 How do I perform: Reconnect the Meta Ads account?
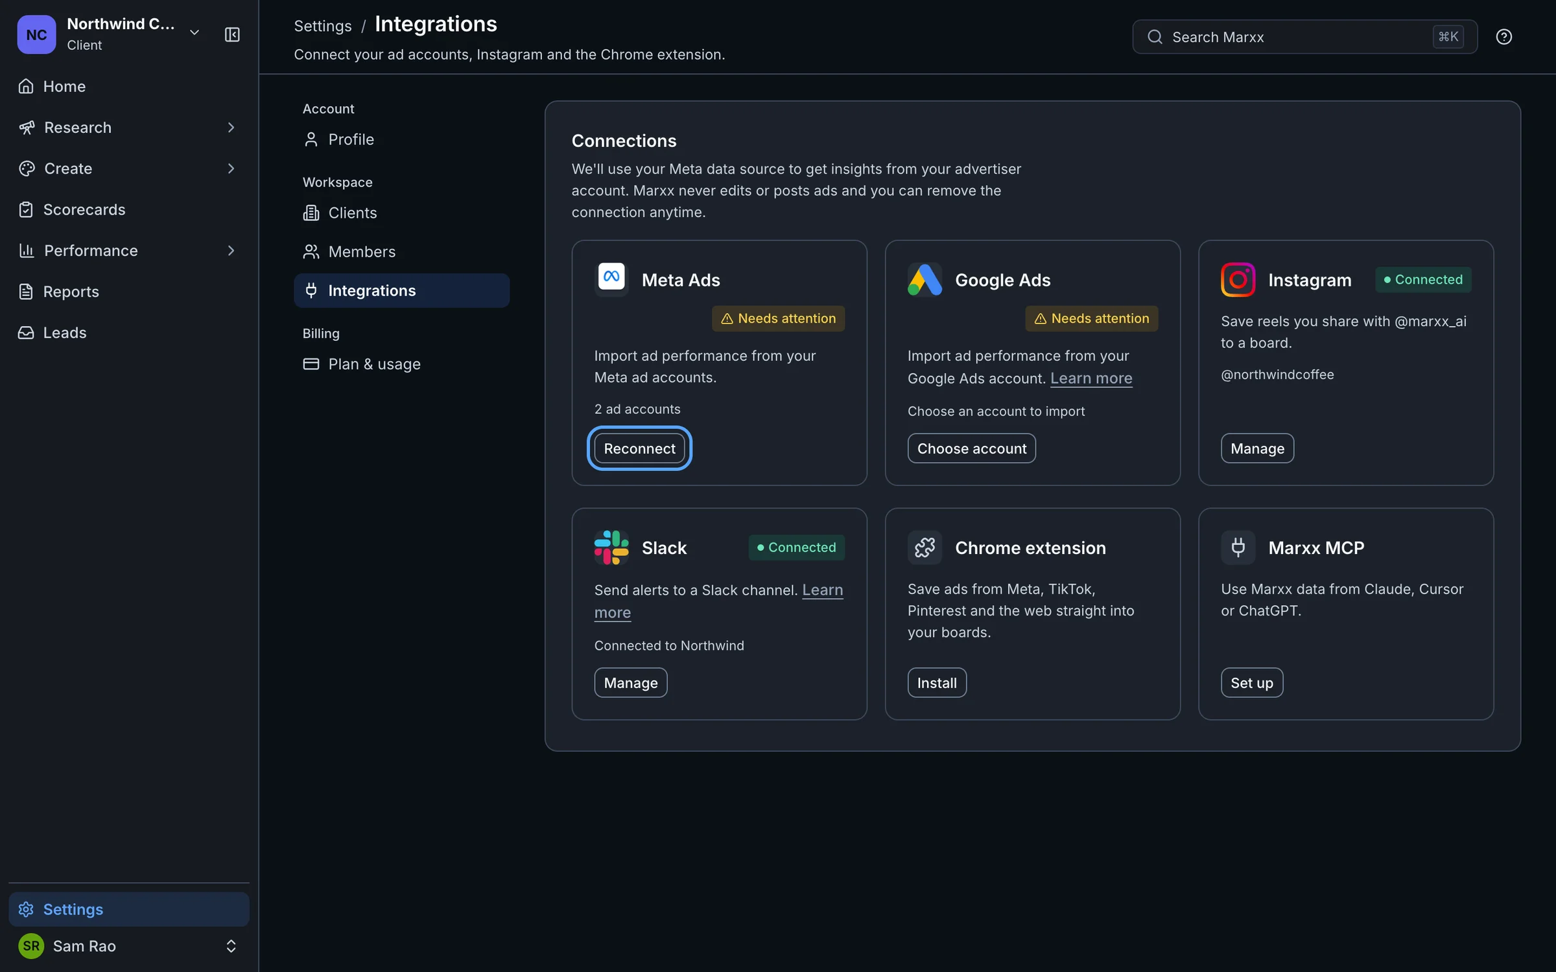[639, 448]
